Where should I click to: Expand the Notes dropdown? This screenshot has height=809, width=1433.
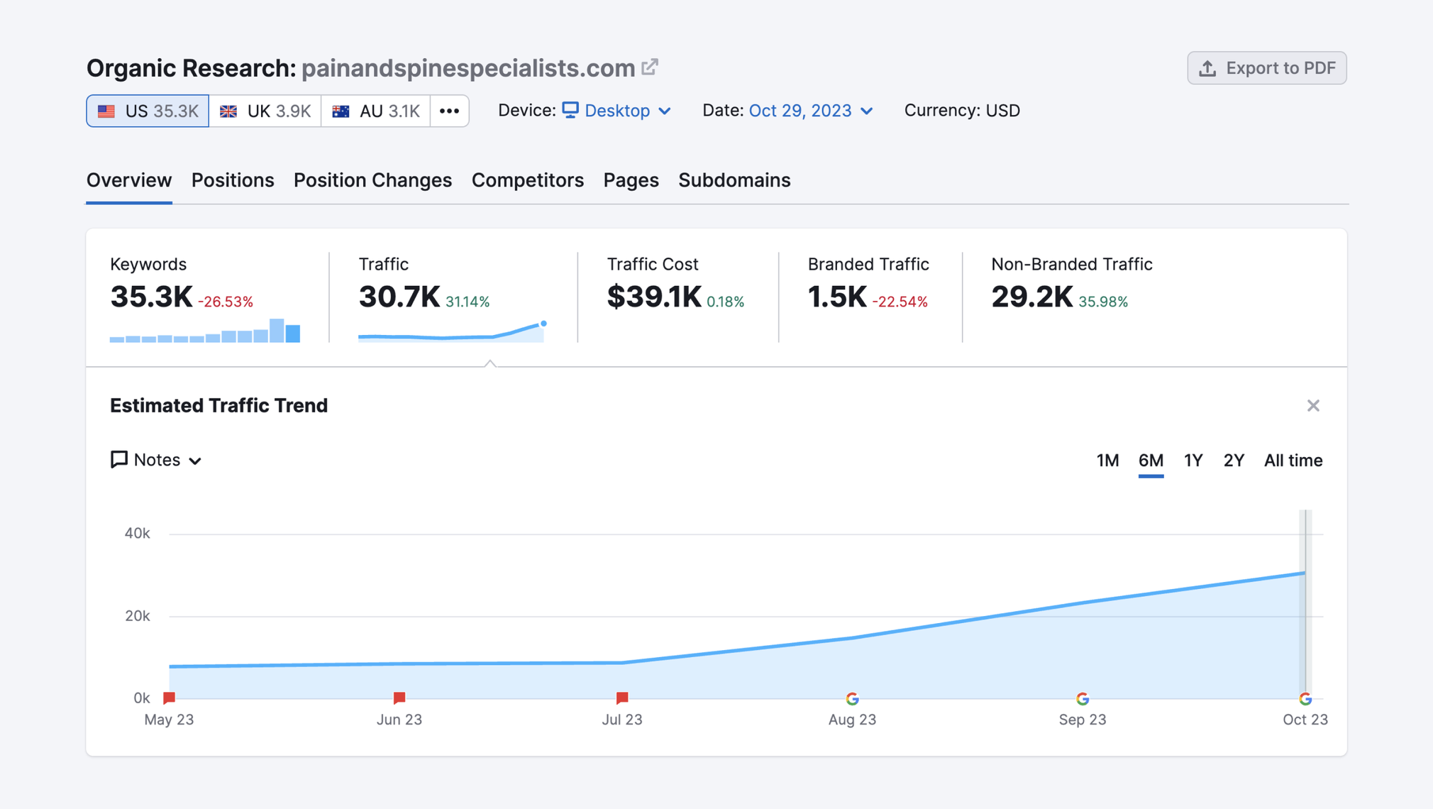click(156, 460)
